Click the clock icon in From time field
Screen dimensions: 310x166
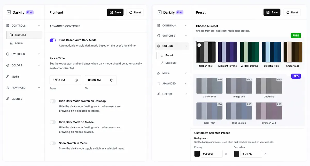76,80
